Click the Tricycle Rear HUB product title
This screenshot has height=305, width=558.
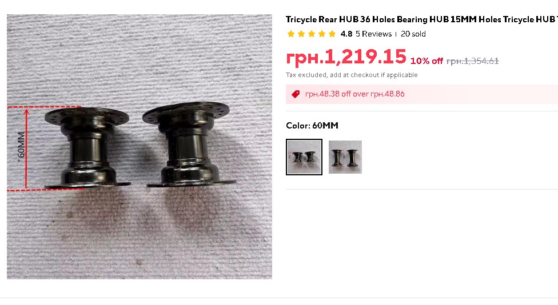click(422, 19)
